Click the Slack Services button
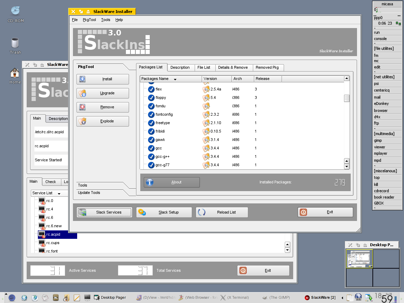Screen dimensions: 404x303 point(105,212)
